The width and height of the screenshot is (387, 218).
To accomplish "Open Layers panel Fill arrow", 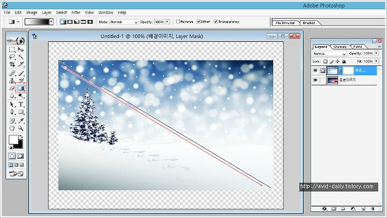I will click(x=376, y=61).
